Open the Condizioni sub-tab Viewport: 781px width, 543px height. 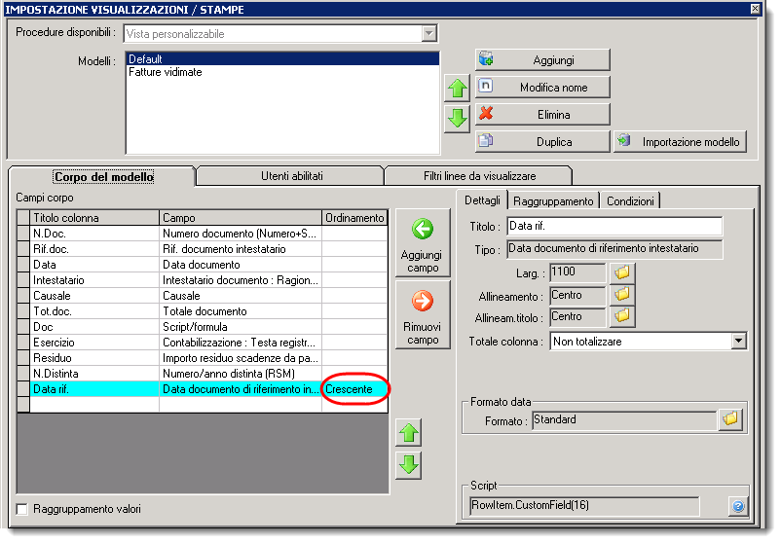pyautogui.click(x=630, y=201)
